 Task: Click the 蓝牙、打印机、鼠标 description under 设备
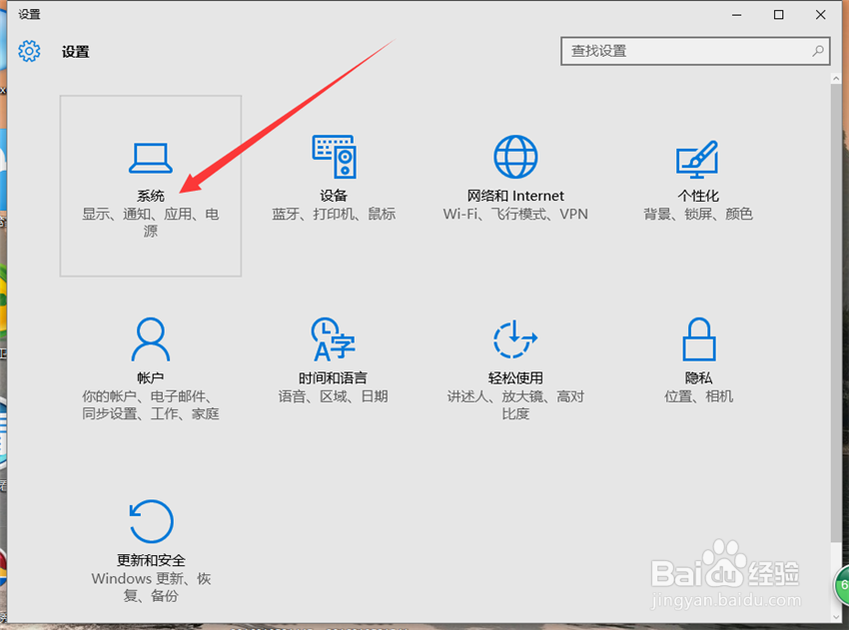point(335,213)
